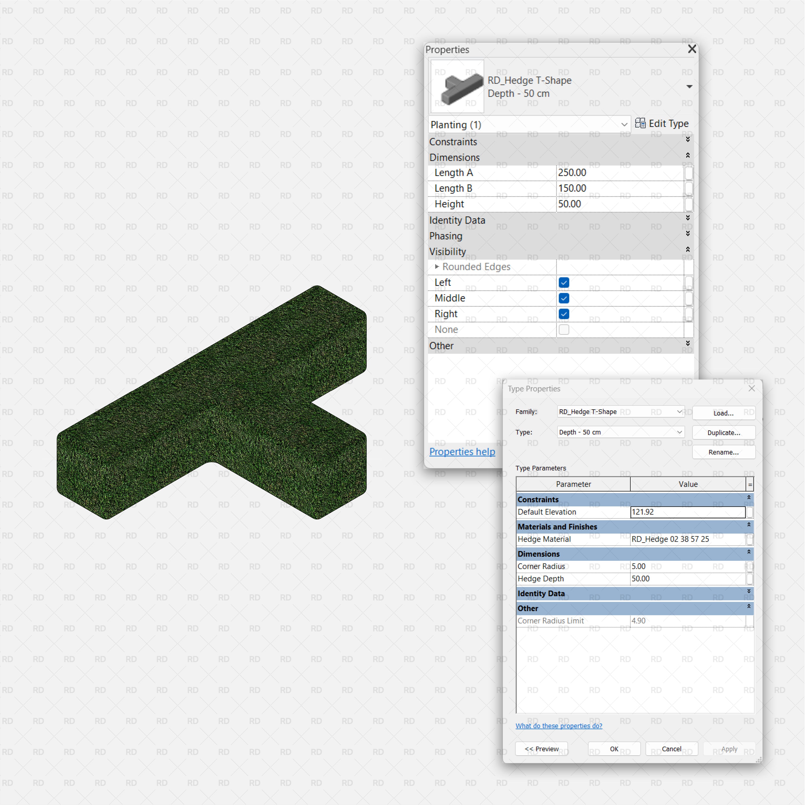Click the equals column header button
Viewport: 805px width, 805px height.
(750, 484)
